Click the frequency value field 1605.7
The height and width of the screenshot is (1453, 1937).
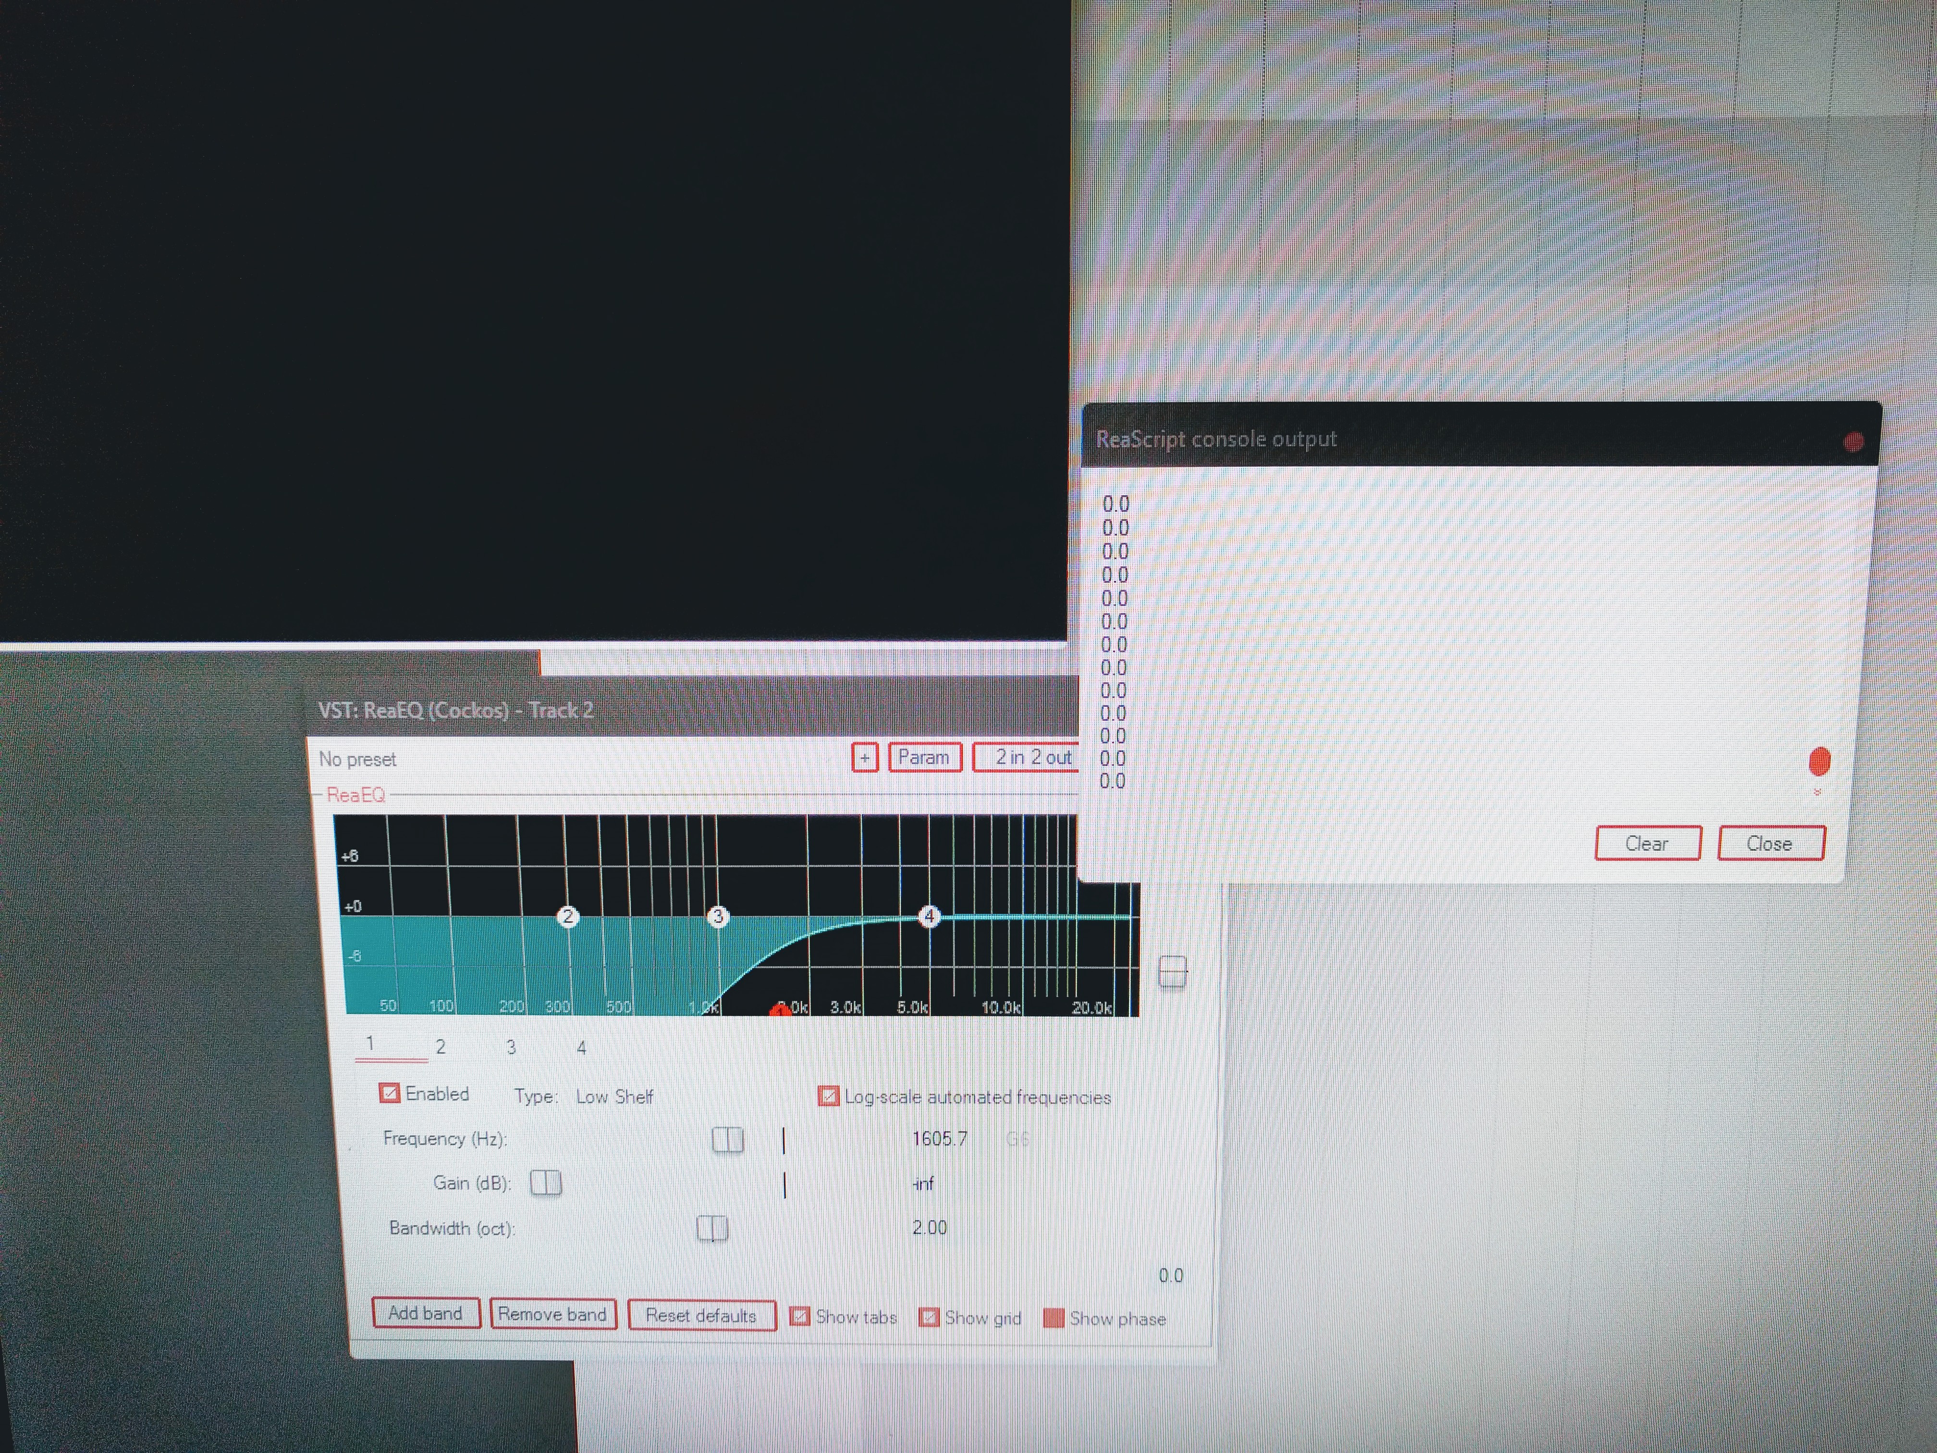tap(940, 1139)
